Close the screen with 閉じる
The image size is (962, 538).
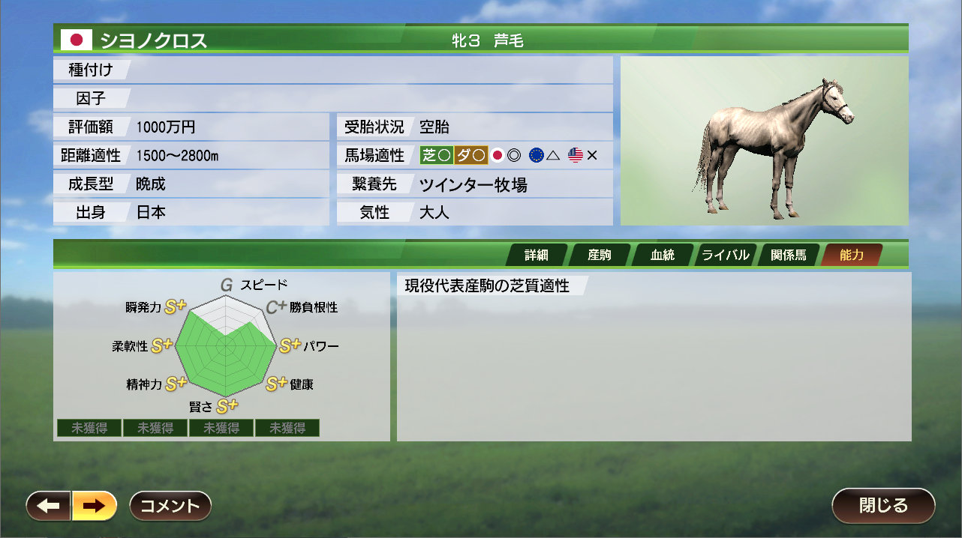pyautogui.click(x=883, y=505)
